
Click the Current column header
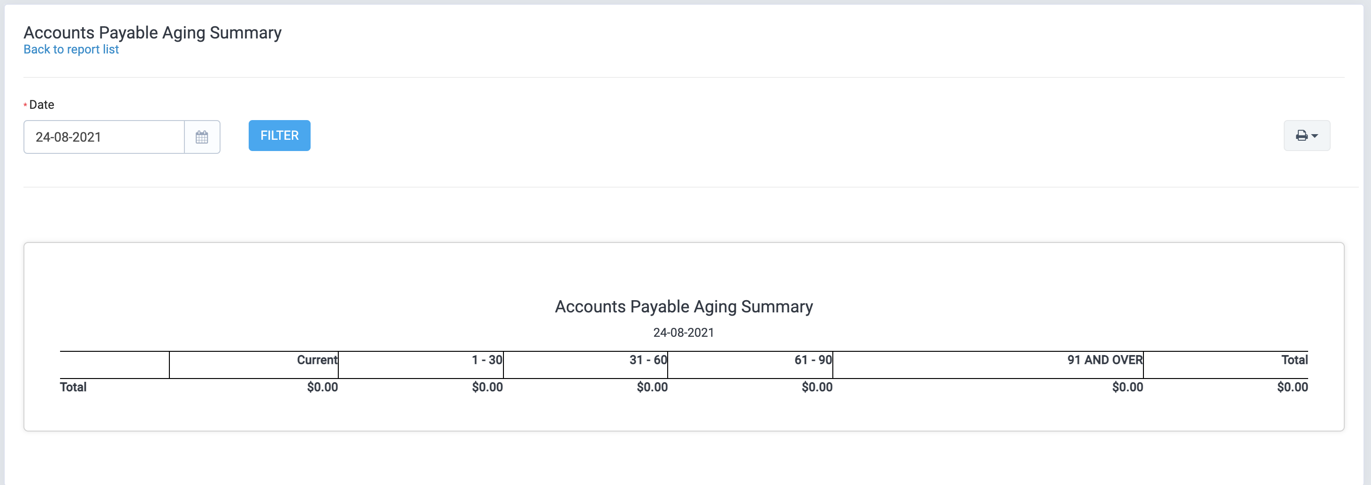[316, 360]
